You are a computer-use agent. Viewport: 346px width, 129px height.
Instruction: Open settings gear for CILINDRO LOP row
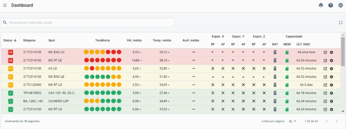(331, 101)
